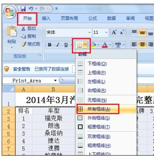Click the 排名 header cell
154x156 pixels.
pyautogui.click(x=24, y=111)
